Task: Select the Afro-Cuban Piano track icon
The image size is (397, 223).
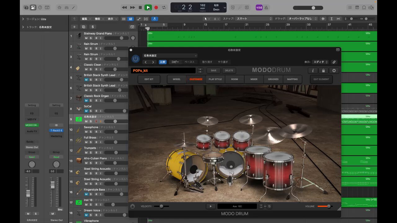Action: 79,161
